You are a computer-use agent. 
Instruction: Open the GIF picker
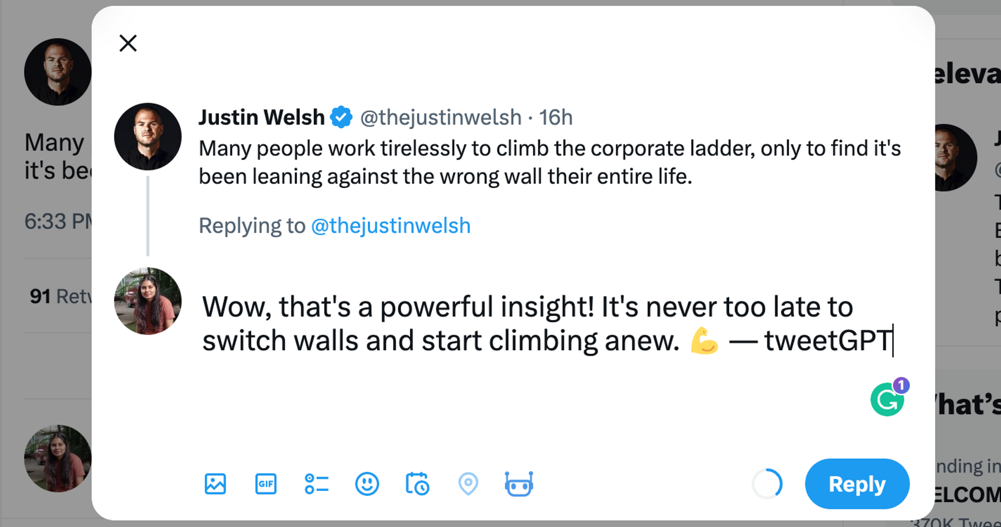pyautogui.click(x=266, y=484)
